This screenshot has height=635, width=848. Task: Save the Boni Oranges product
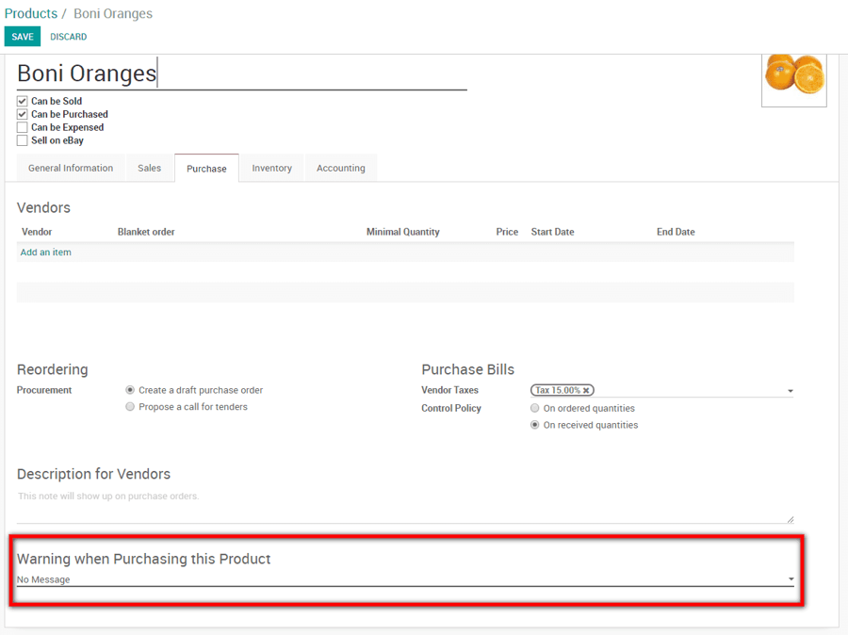(x=22, y=36)
